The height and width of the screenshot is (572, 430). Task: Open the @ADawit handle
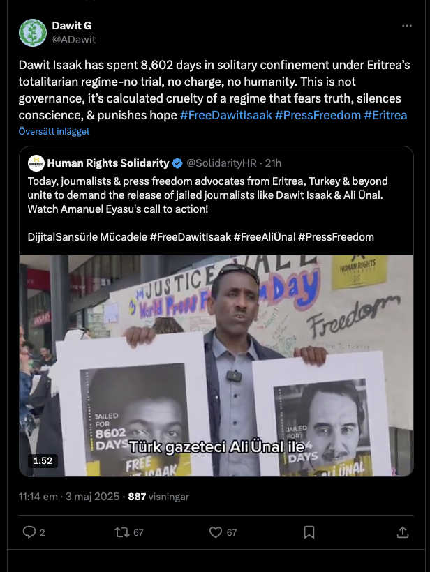click(x=74, y=39)
